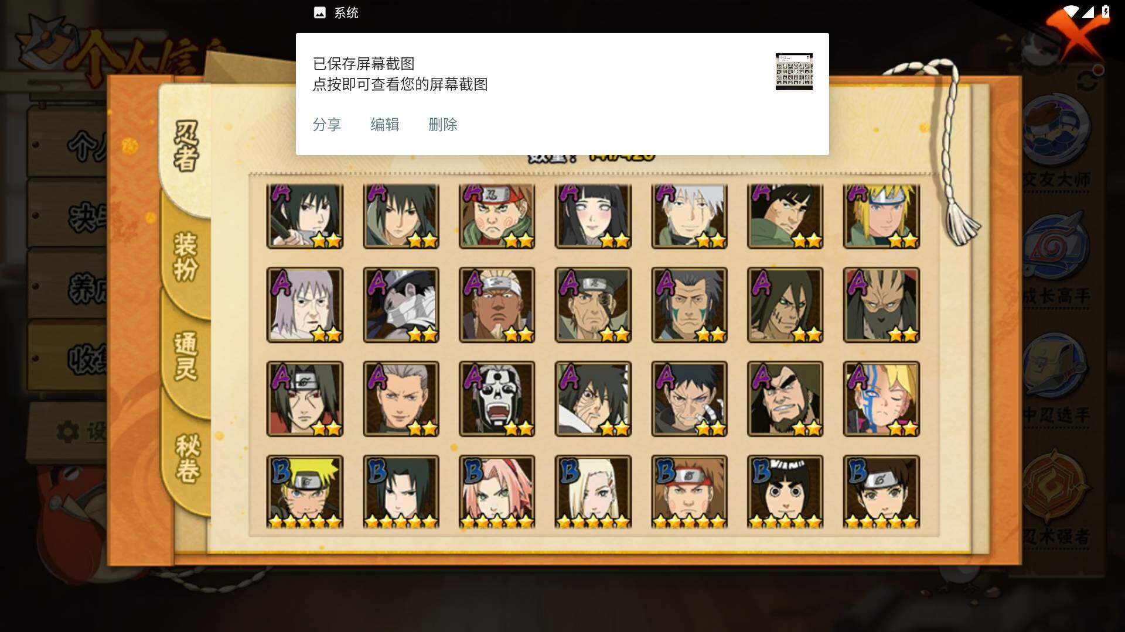1125x632 pixels.
Task: Tap 编辑 in screenshot notification
Action: tap(385, 125)
